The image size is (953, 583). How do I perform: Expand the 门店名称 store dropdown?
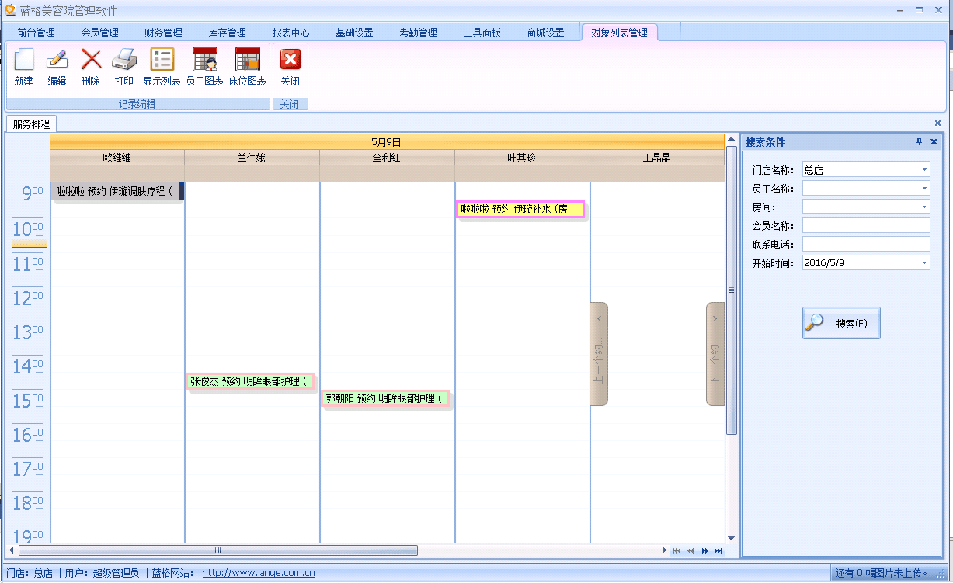pyautogui.click(x=924, y=169)
